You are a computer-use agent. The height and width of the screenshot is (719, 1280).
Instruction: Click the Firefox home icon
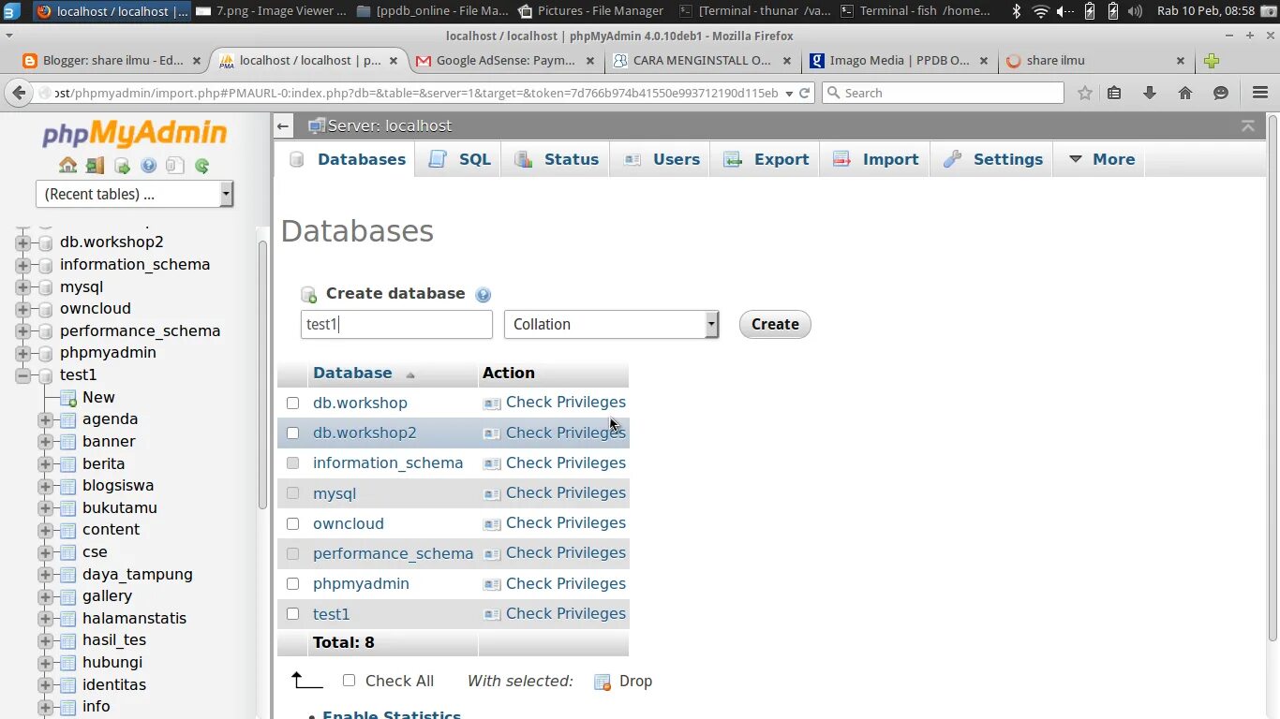pos(1185,93)
